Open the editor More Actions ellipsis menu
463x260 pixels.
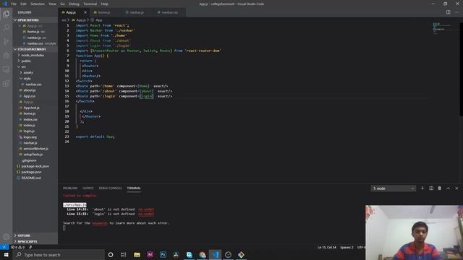pyautogui.click(x=456, y=12)
